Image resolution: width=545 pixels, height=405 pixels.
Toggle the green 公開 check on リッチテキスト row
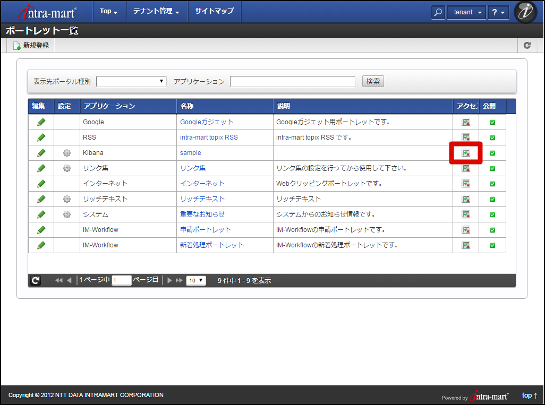click(x=492, y=199)
